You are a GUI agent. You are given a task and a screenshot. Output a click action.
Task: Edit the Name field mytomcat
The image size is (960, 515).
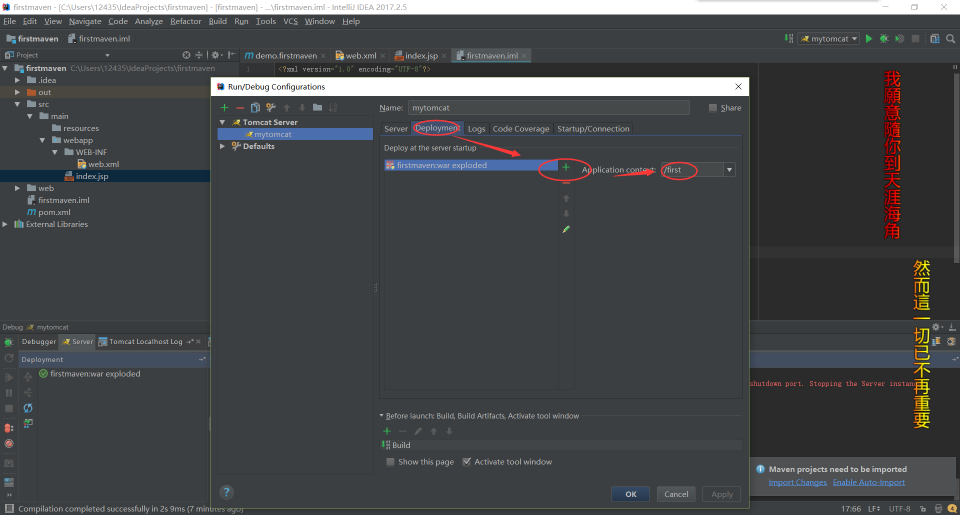(x=548, y=107)
